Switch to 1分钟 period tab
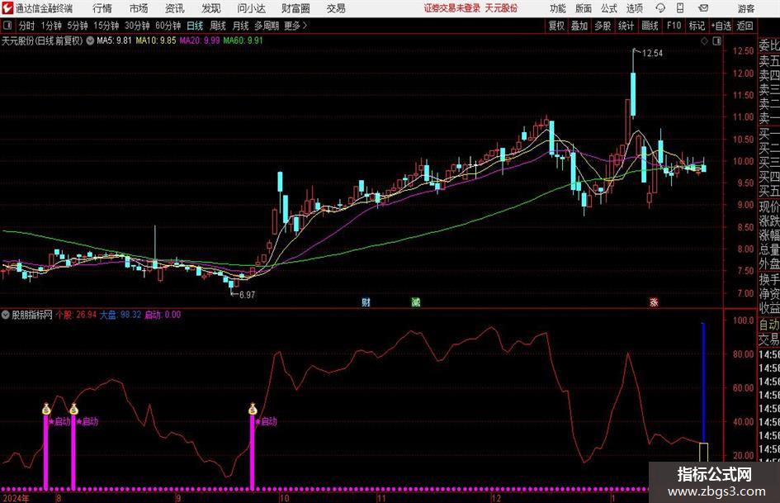Image resolution: width=780 pixels, height=503 pixels. pos(50,26)
